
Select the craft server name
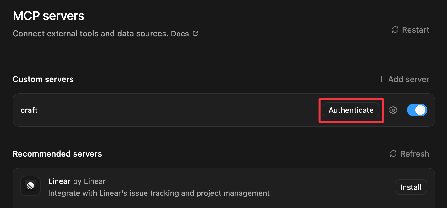29,110
